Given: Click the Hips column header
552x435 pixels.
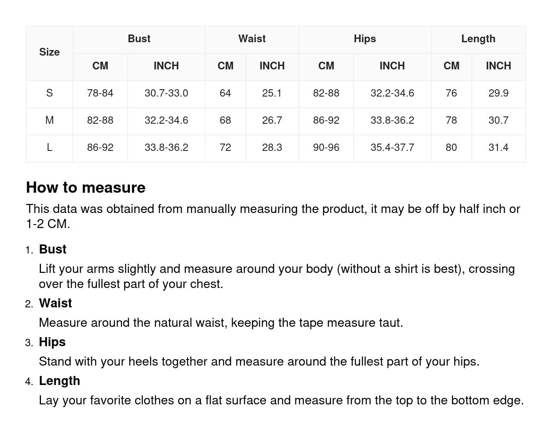Looking at the screenshot, I should 365,39.
